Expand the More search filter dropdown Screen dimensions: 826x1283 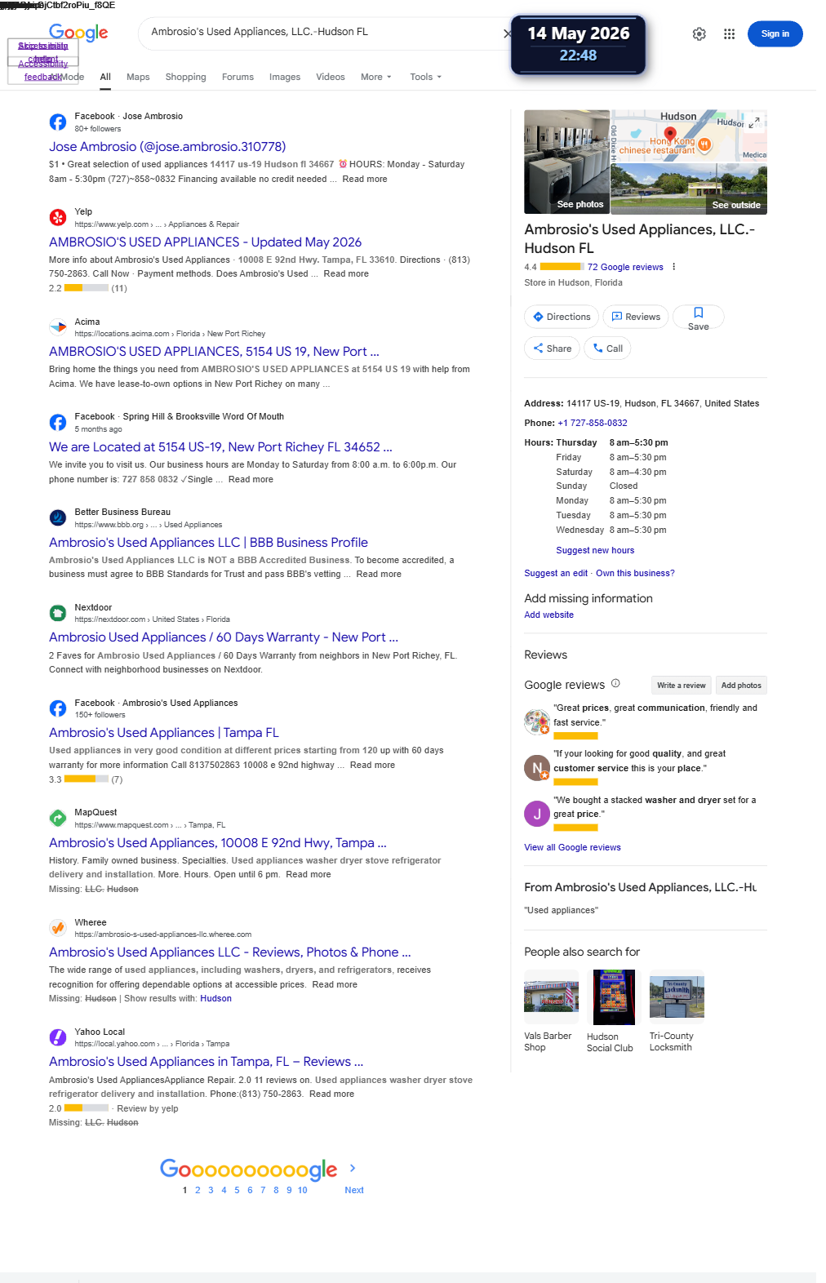click(x=376, y=77)
